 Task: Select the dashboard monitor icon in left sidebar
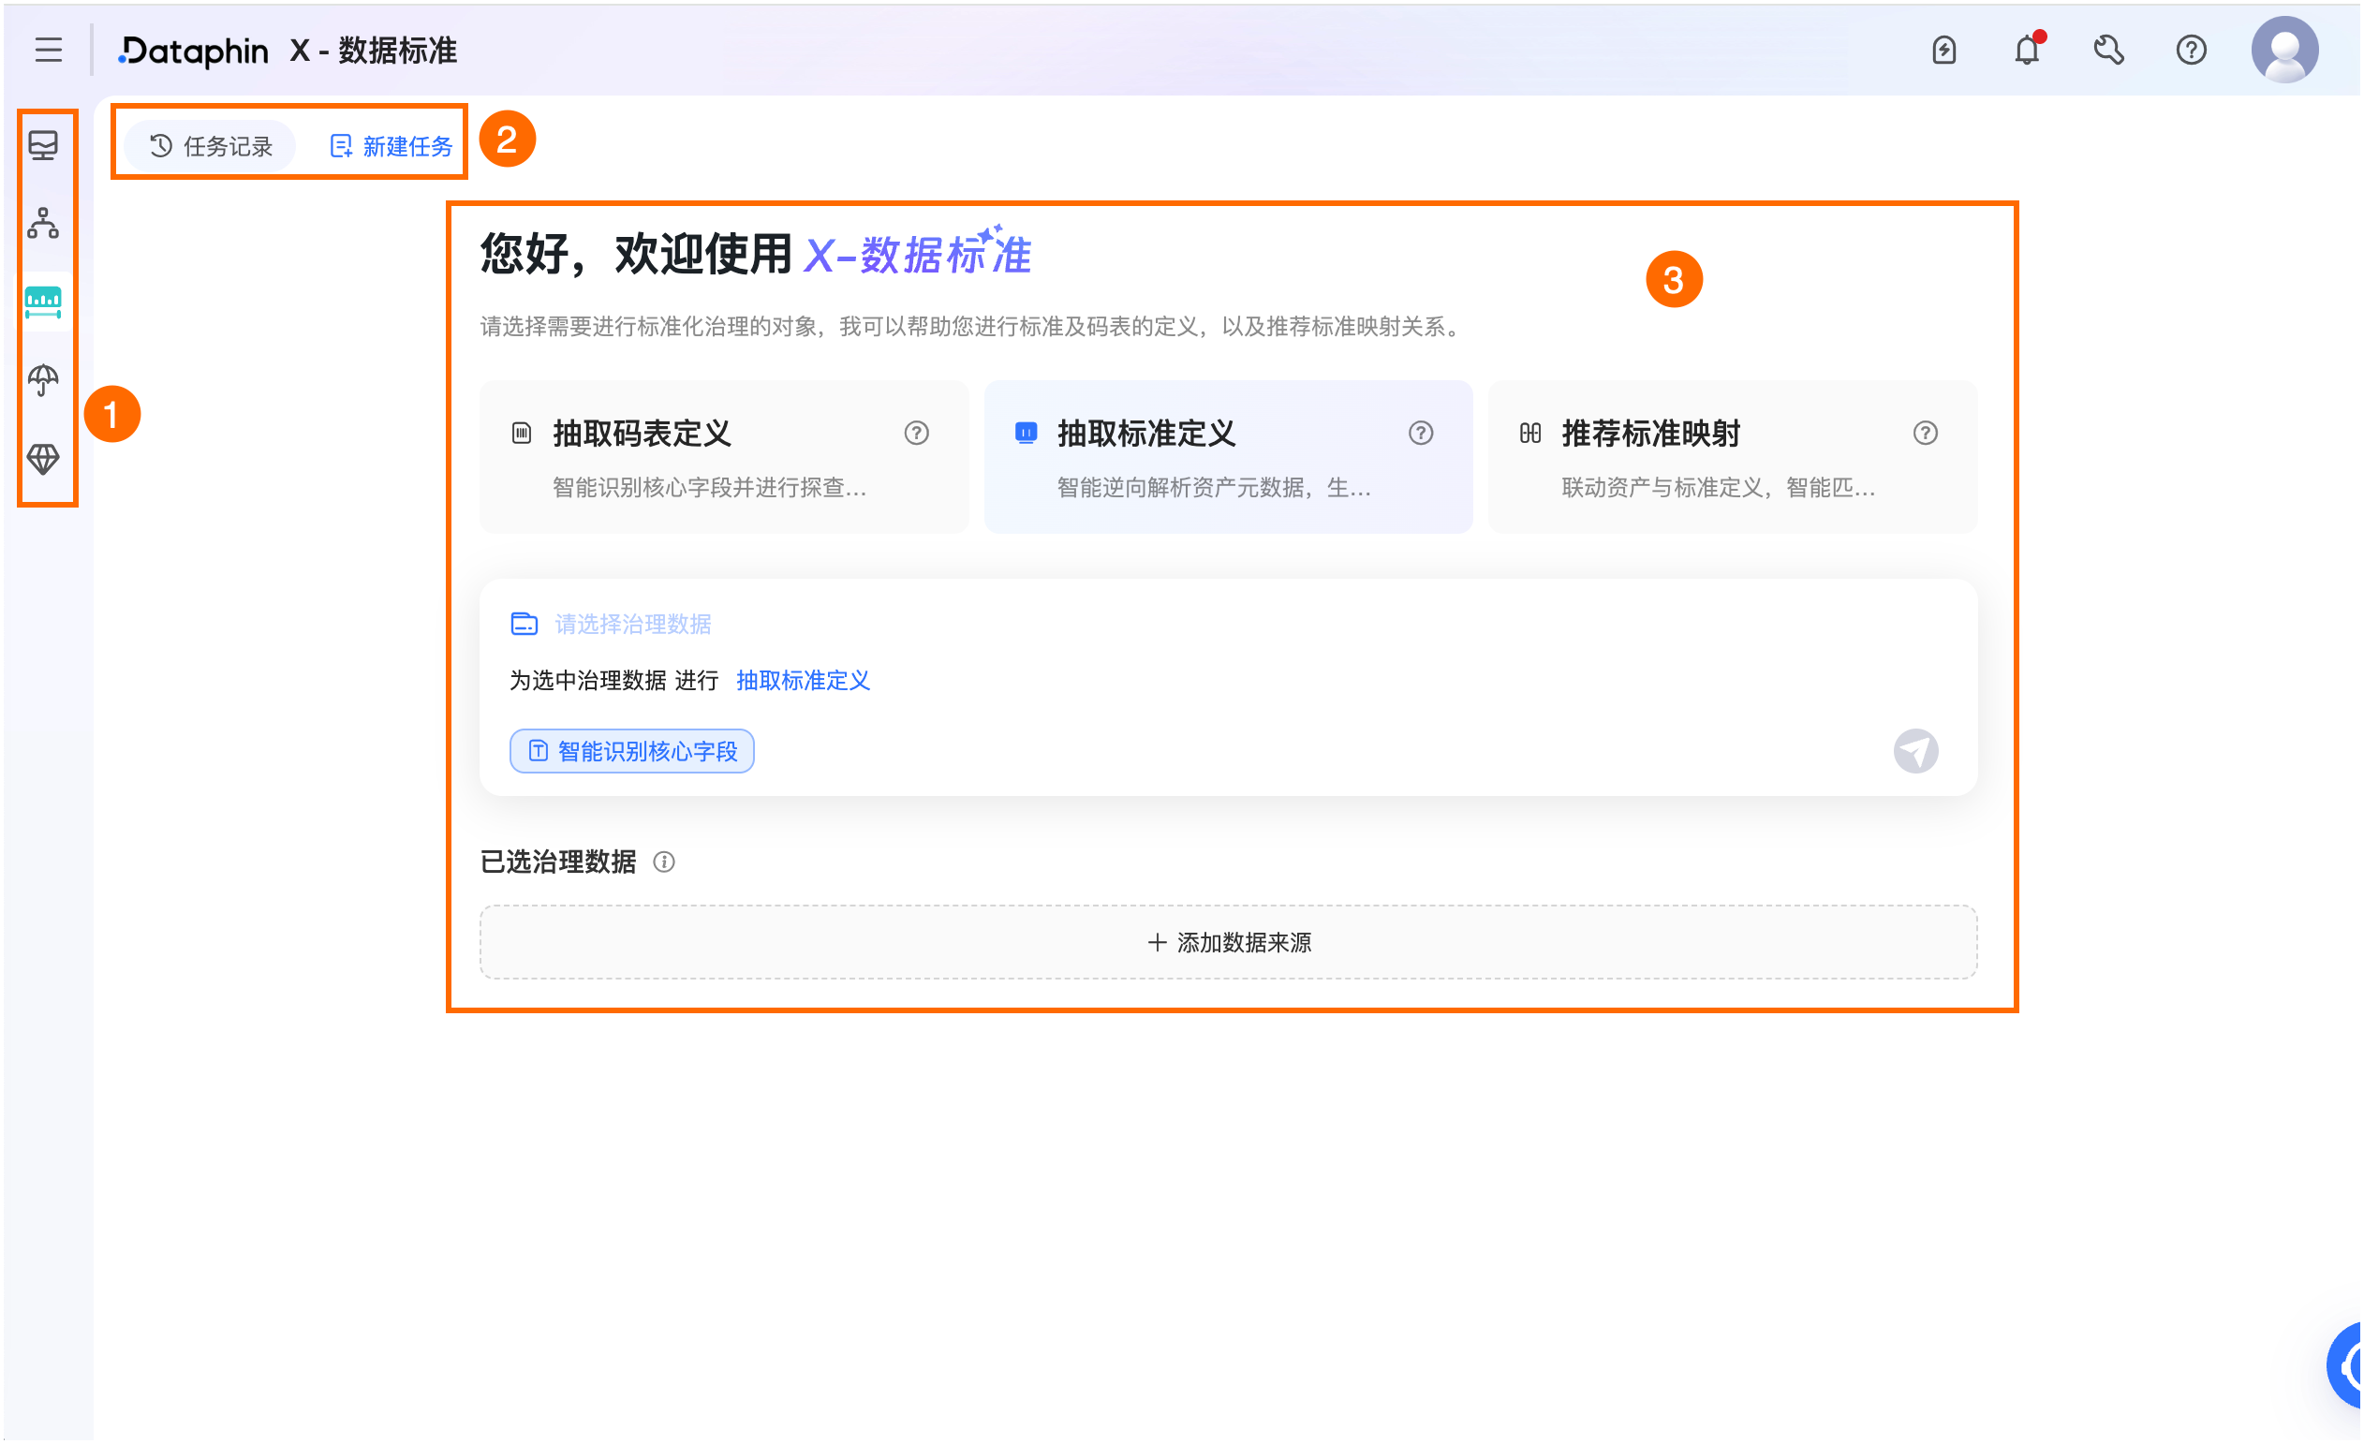[x=44, y=146]
